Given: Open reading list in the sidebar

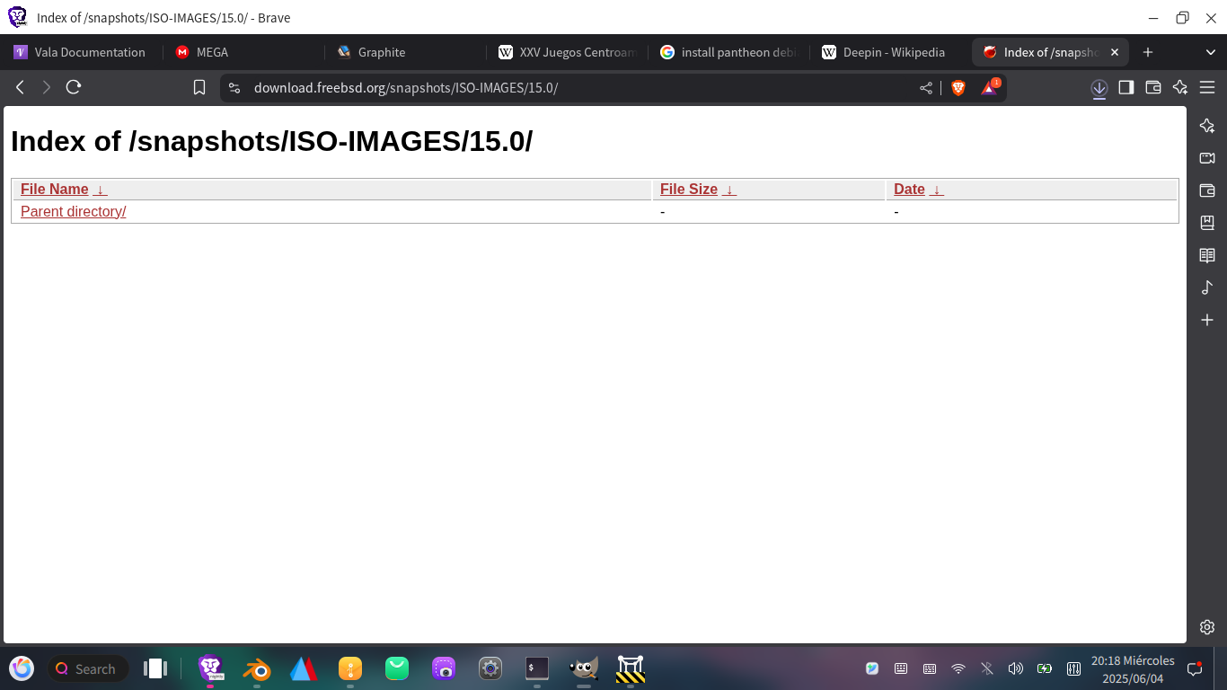Looking at the screenshot, I should coord(1207,255).
